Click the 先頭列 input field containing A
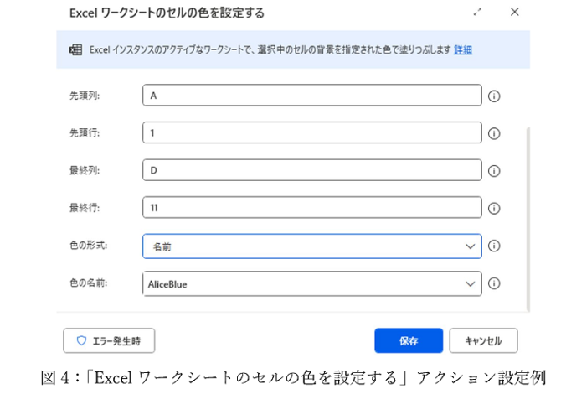 [311, 96]
